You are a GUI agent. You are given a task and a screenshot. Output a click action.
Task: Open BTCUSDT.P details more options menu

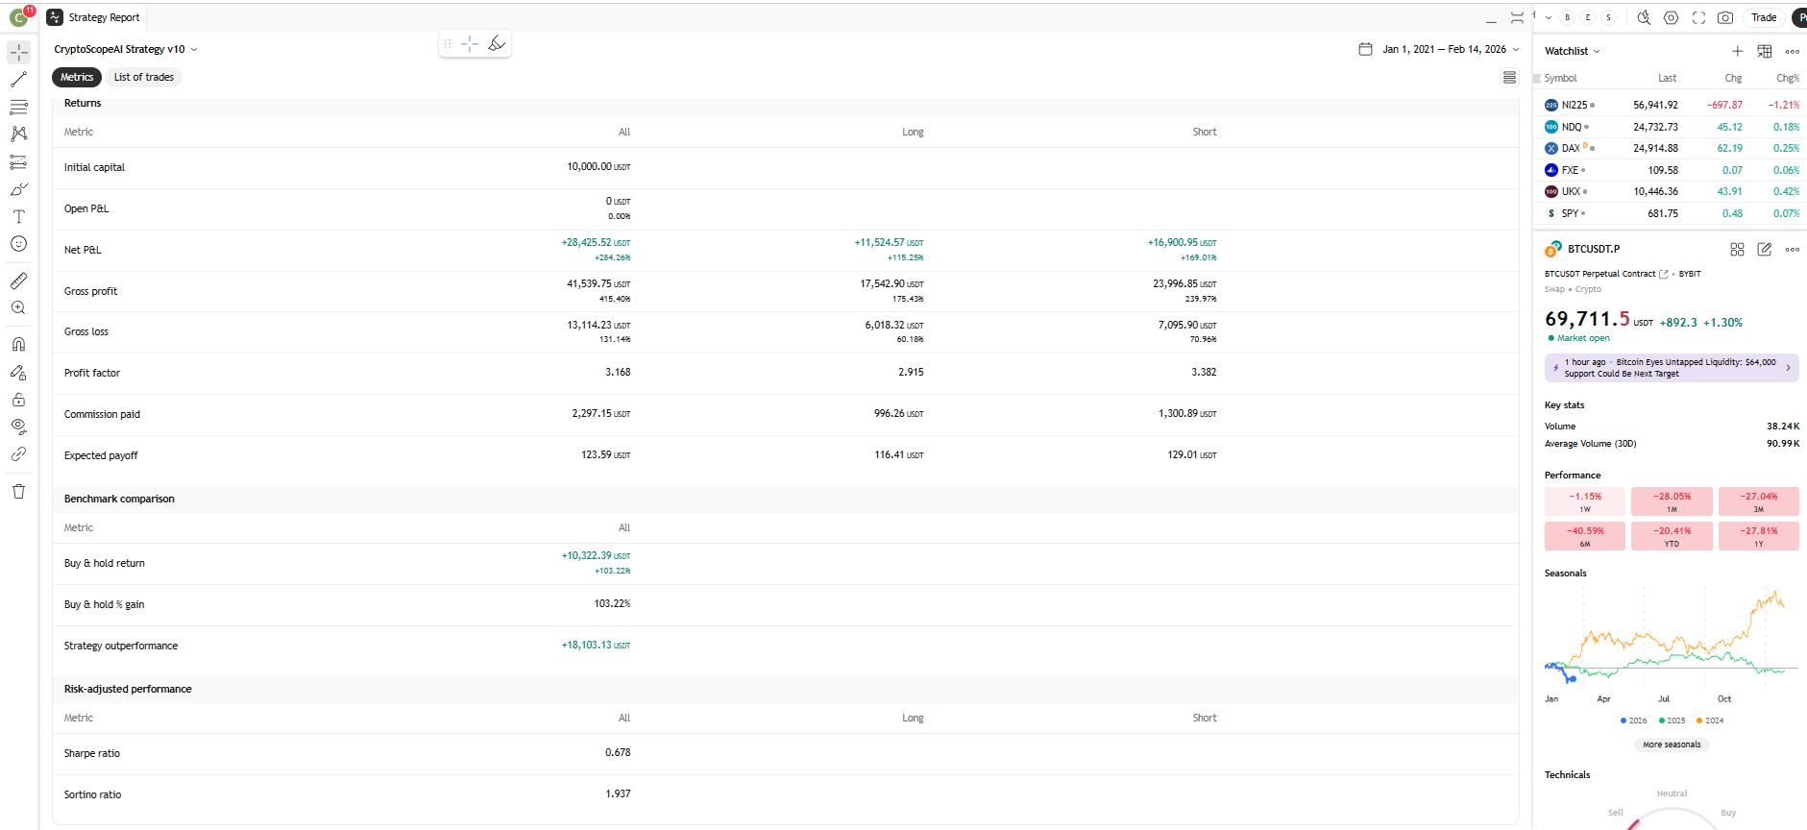1793,249
